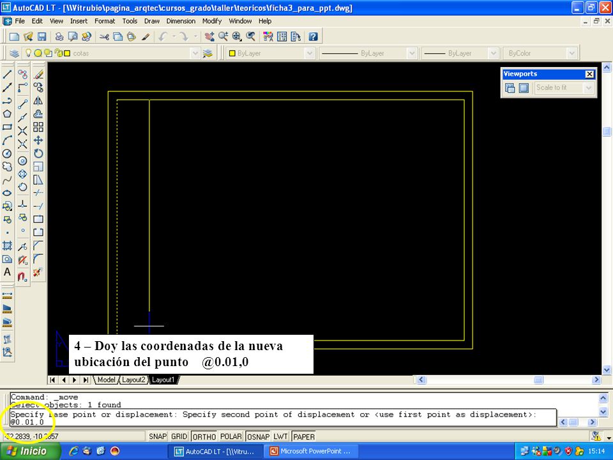The image size is (613, 460).
Task: Select the Snap to Perpendicular icon
Action: click(23, 204)
